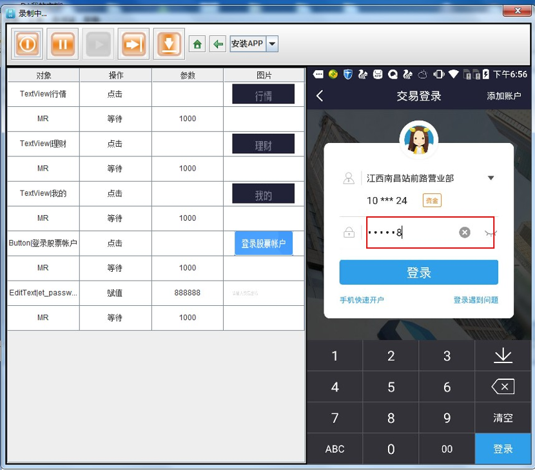Toggle password visibility in the password field
535x470 pixels.
click(491, 232)
